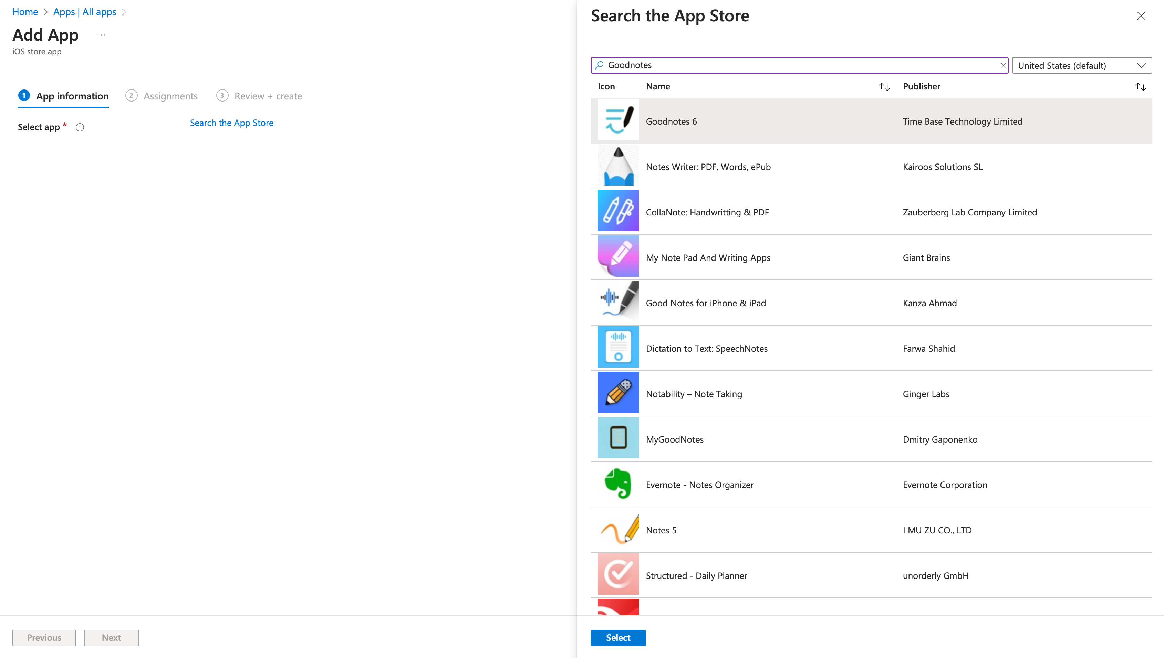Click the Notes Writer pencil icon
1164x658 pixels.
618,166
